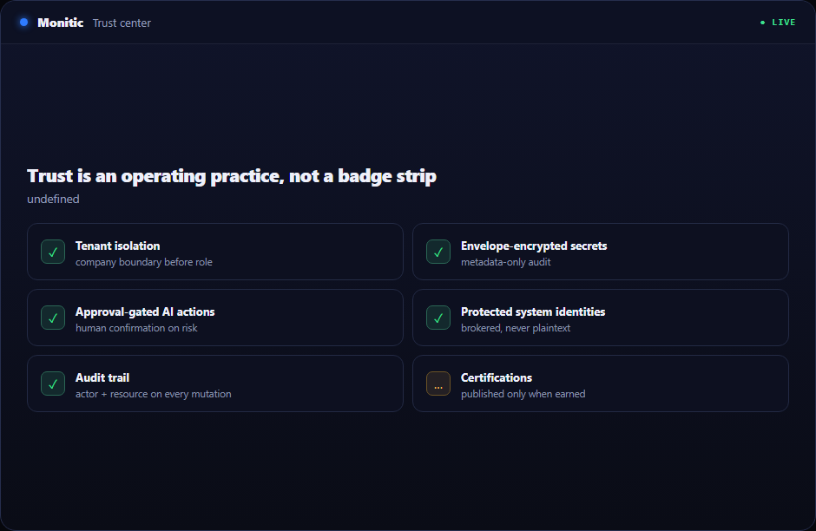This screenshot has width=816, height=531.
Task: Click the Envelope-encrypted secrets checkmark icon
Action: pos(438,252)
